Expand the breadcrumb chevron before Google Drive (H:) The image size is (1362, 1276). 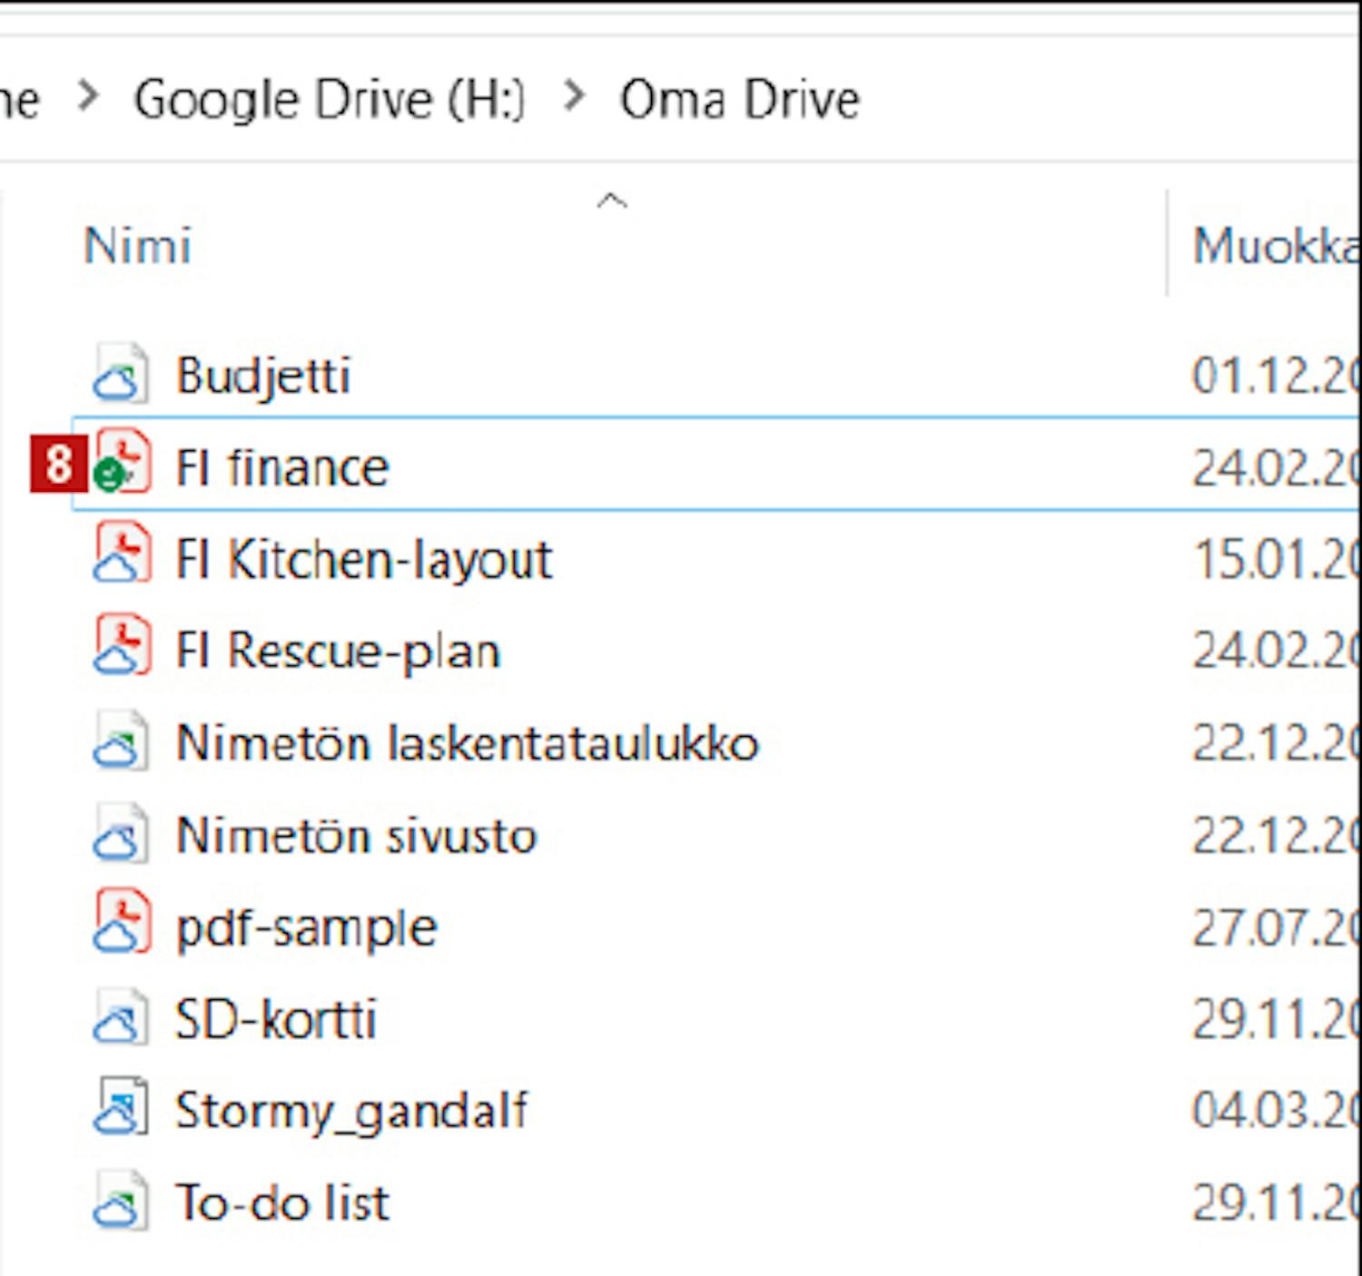click(88, 96)
